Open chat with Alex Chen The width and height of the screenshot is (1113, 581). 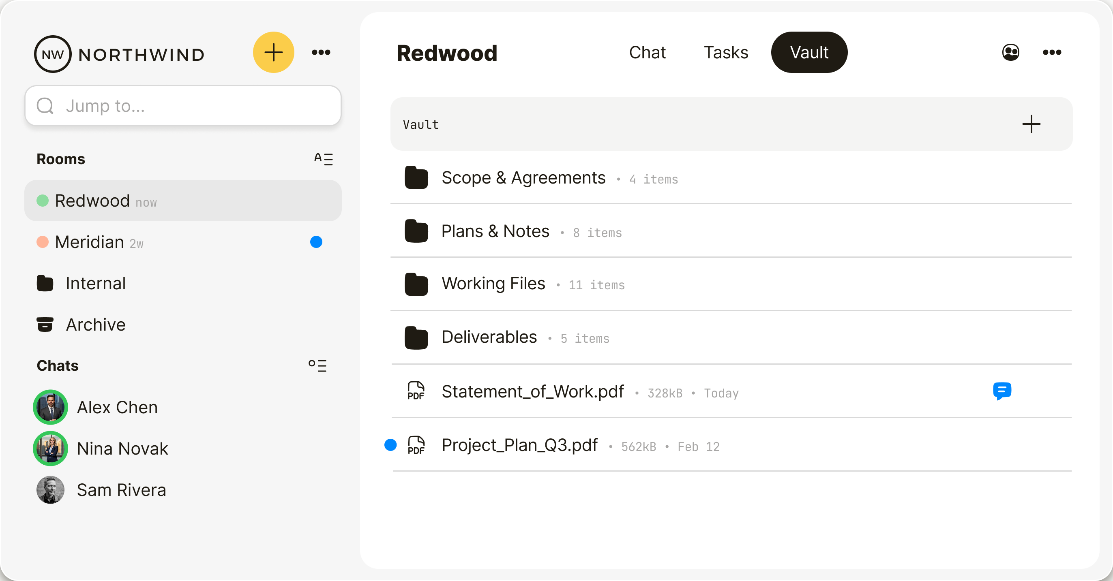(117, 407)
